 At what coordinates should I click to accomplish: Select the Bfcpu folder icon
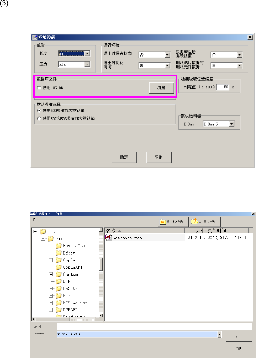click(59, 253)
